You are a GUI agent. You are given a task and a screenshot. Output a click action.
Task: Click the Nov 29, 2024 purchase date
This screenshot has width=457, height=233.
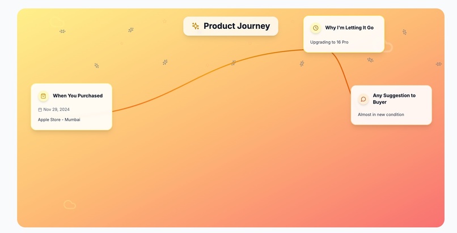pyautogui.click(x=56, y=110)
